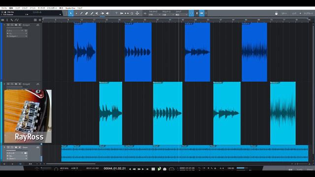315x177 pixels.
Task: Select the Bend tool
Action: click(x=102, y=13)
